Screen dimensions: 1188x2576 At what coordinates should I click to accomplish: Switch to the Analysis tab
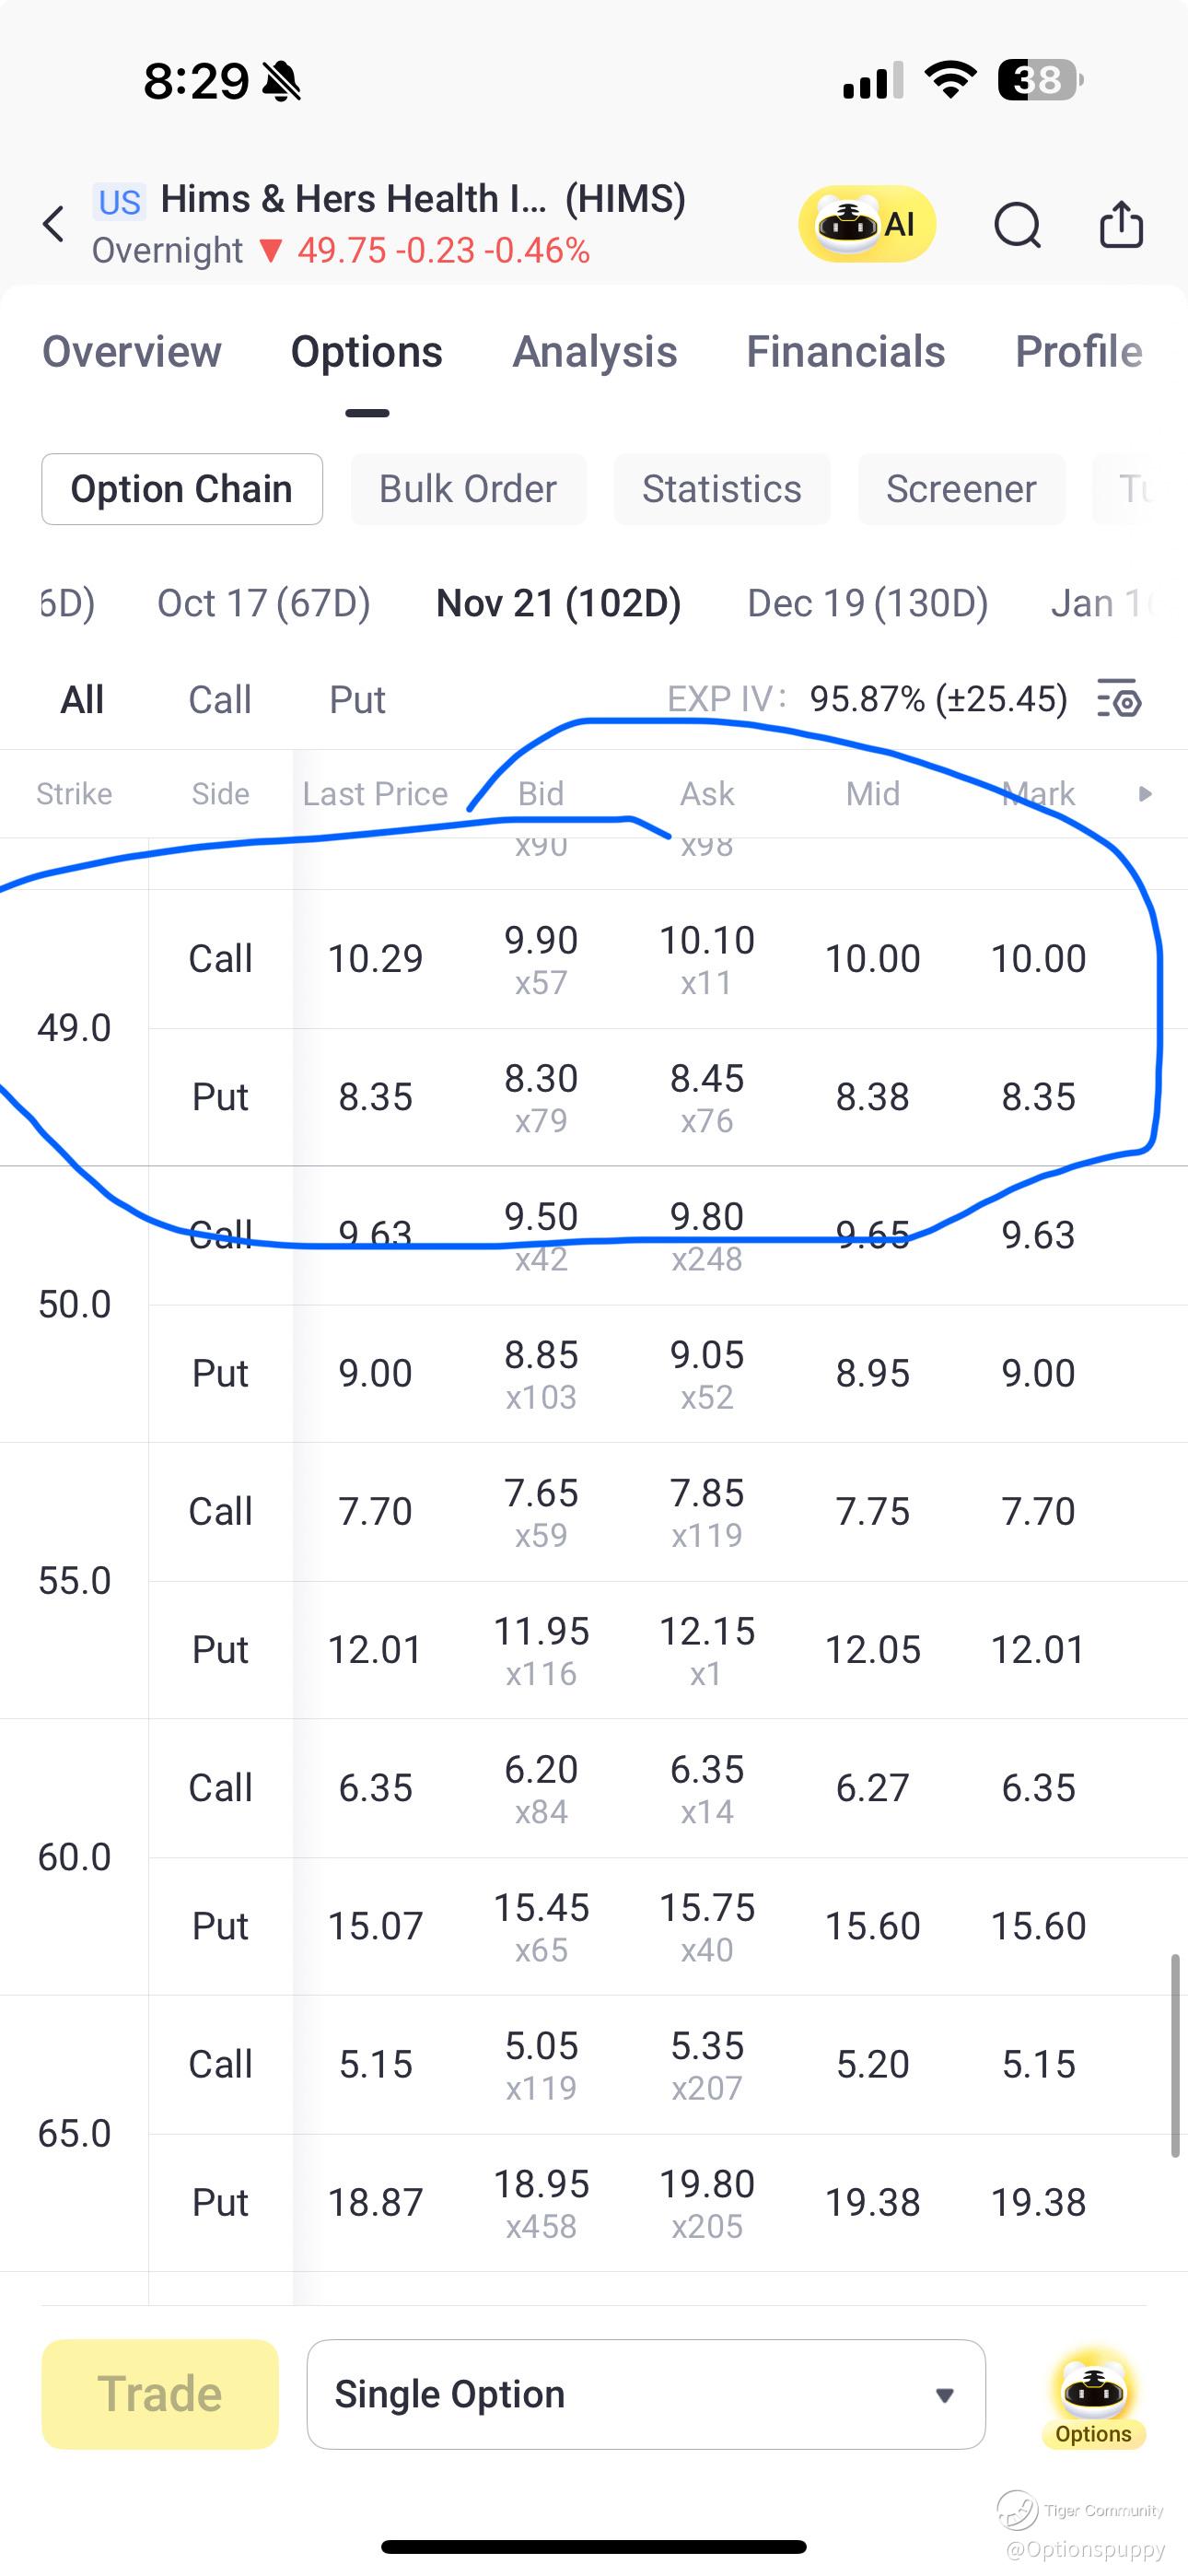(x=595, y=352)
